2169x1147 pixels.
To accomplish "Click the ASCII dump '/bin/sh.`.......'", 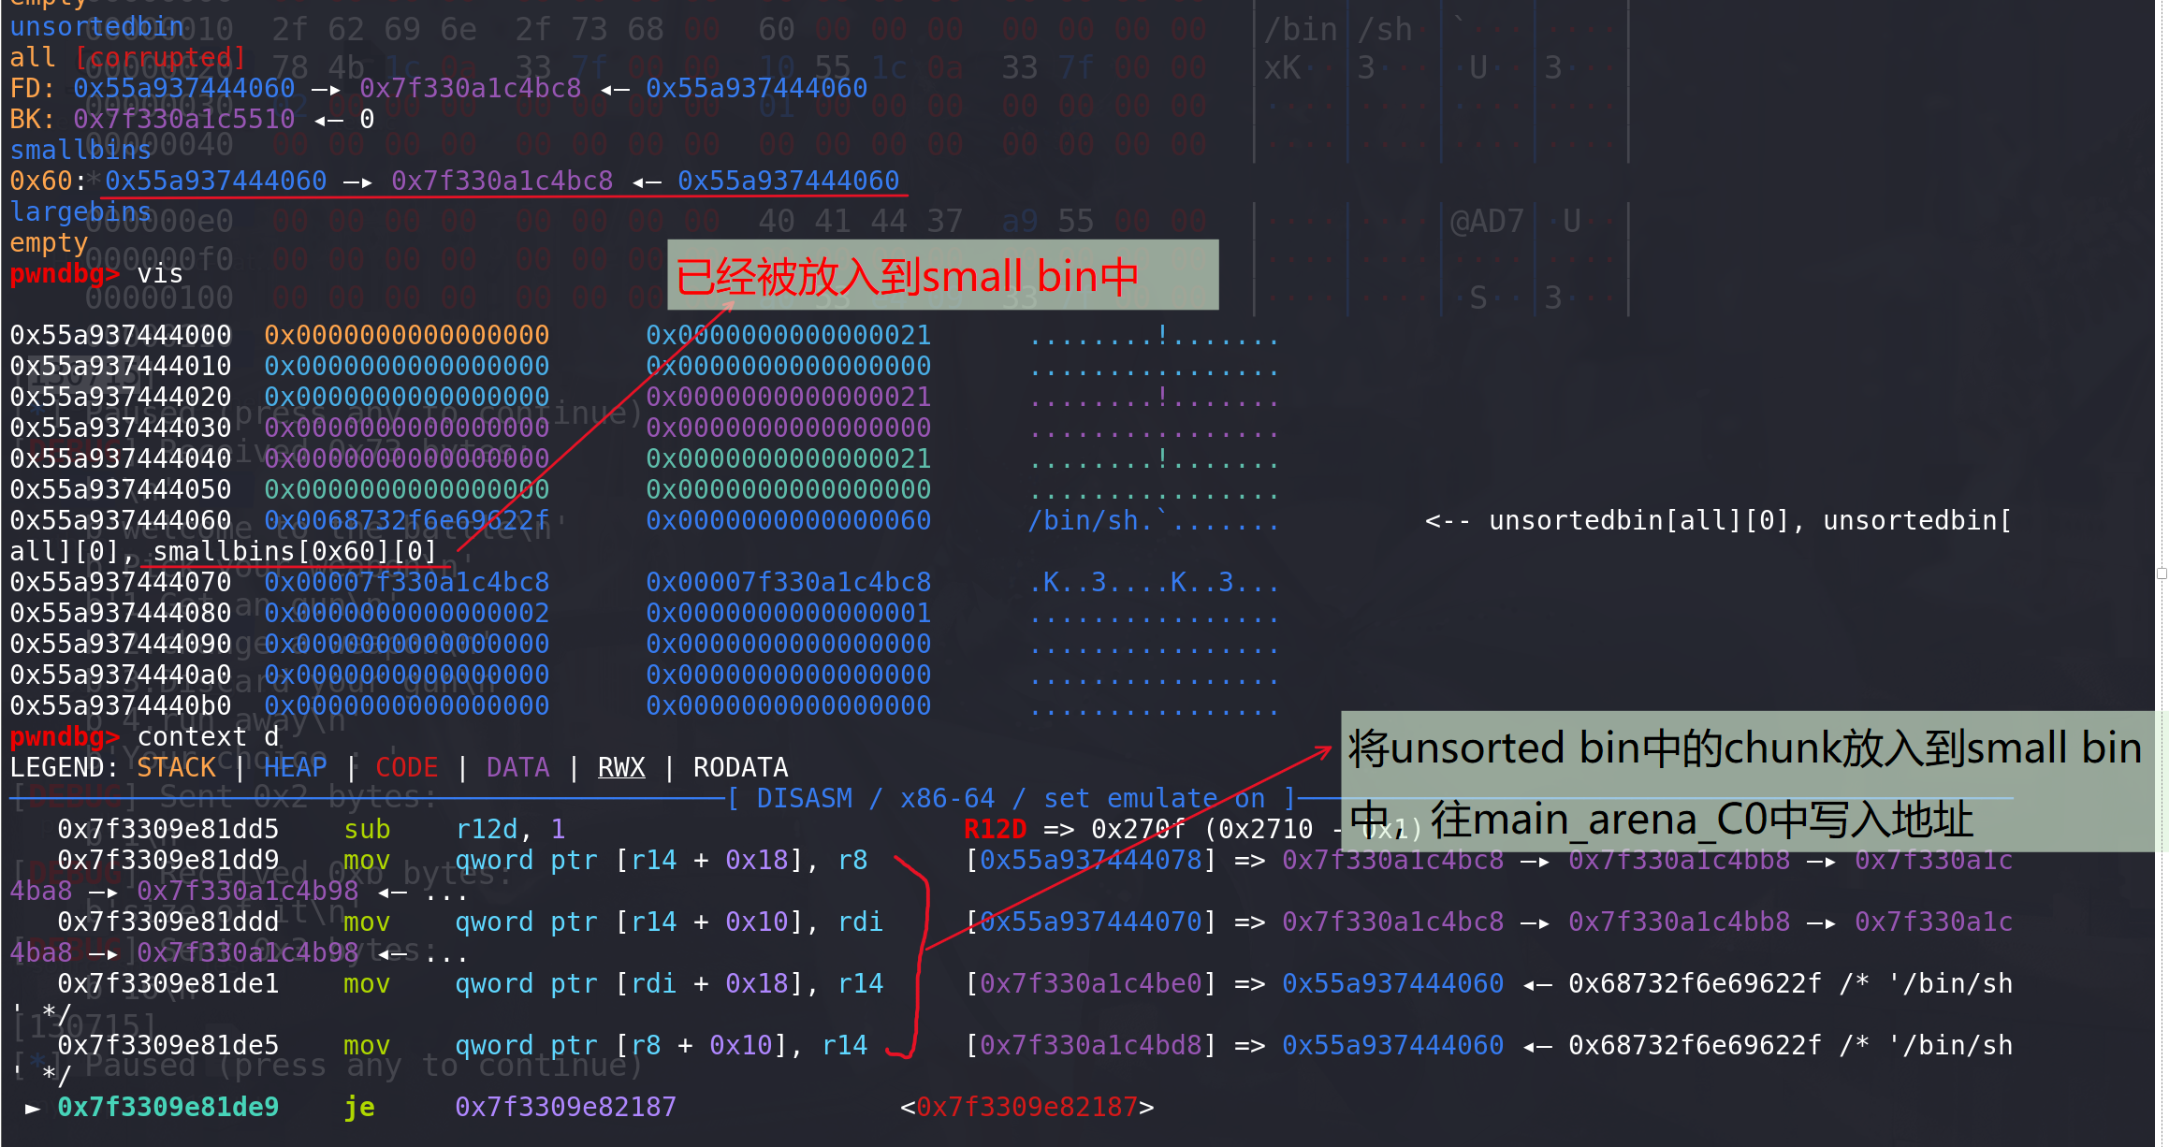I will click(x=1154, y=520).
